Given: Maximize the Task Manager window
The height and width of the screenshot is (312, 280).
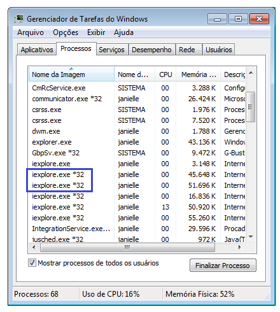Looking at the screenshot, I should coord(238,19).
